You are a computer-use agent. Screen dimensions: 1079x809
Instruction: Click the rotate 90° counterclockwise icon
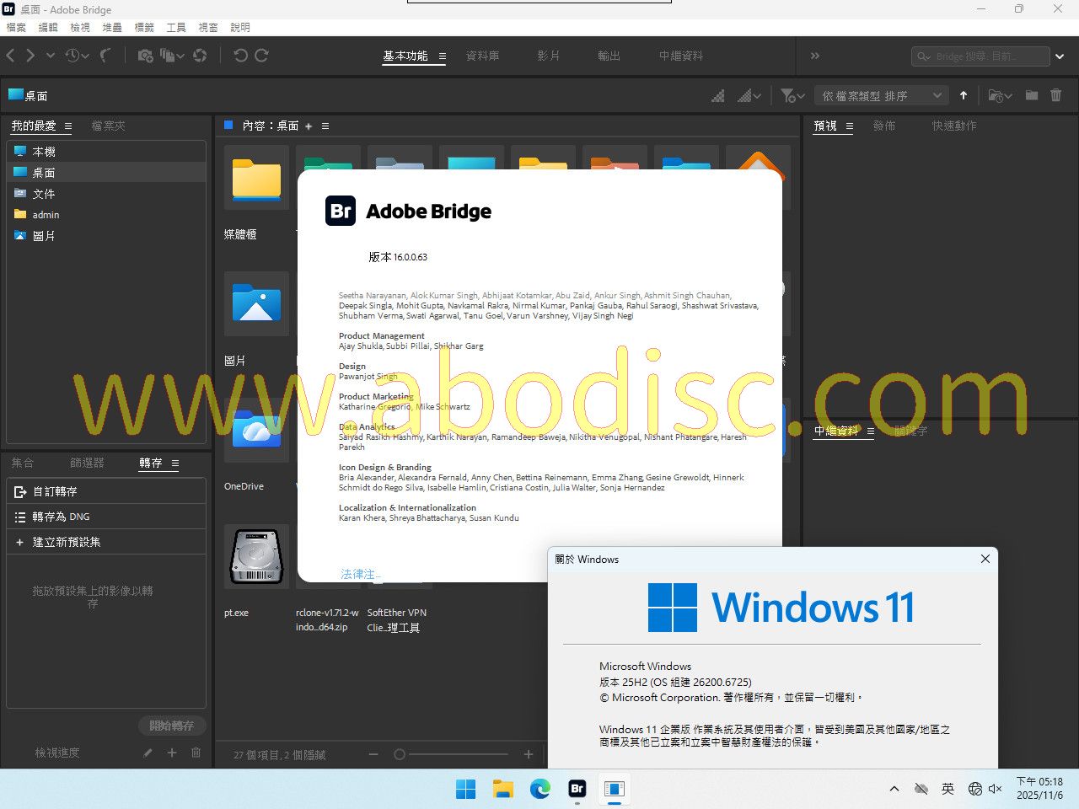click(x=240, y=56)
